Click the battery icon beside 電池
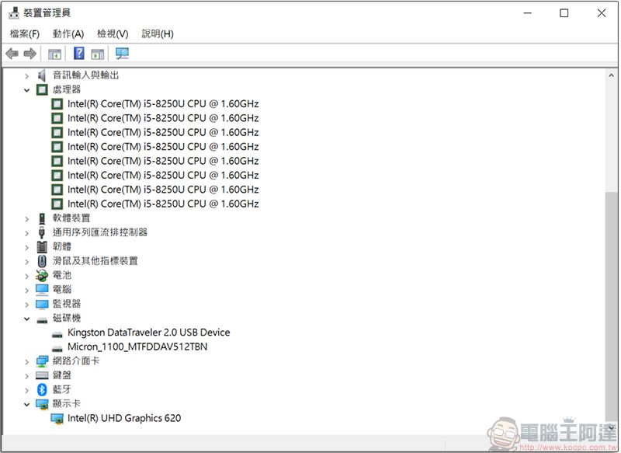Screen dimensions: 621x453 pos(42,275)
